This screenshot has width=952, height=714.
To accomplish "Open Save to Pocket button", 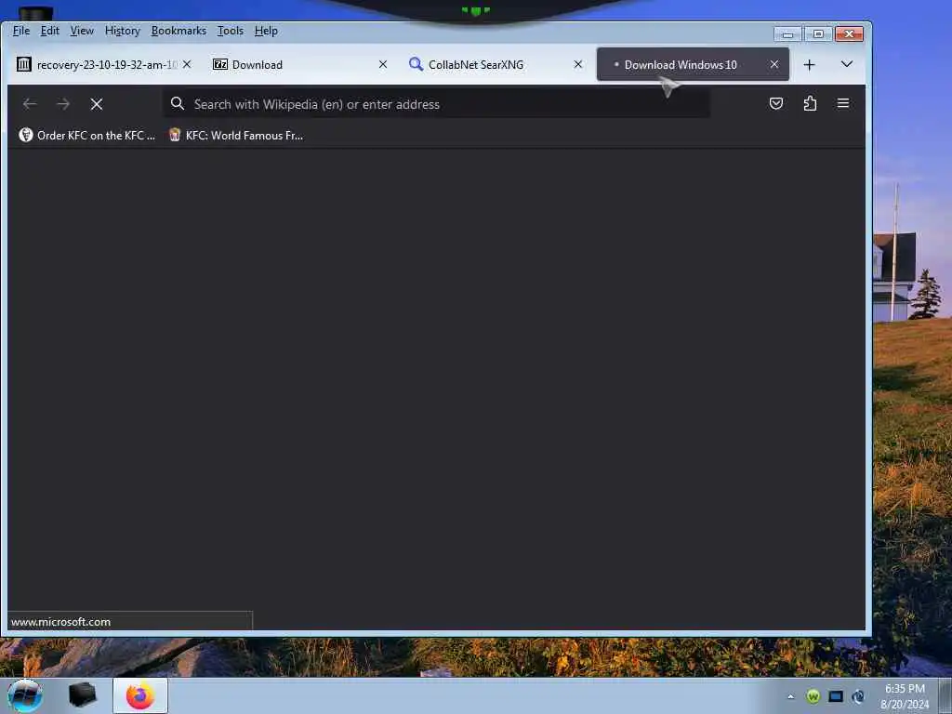I will [x=776, y=104].
